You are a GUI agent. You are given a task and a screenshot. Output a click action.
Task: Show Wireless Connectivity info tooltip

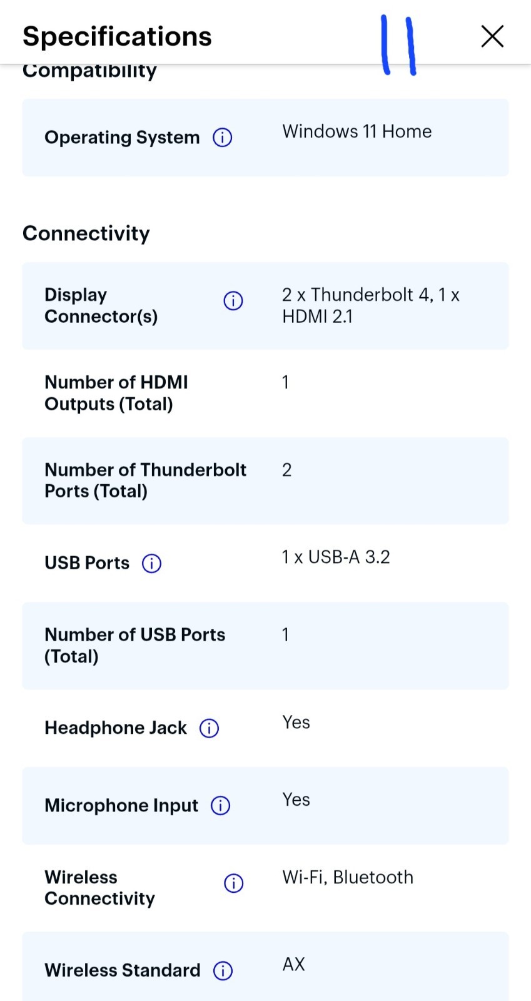[x=234, y=883]
